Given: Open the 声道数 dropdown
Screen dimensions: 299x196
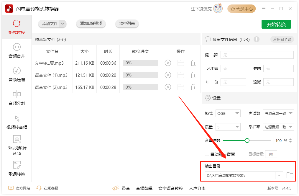Looking at the screenshot, I should tap(278, 113).
